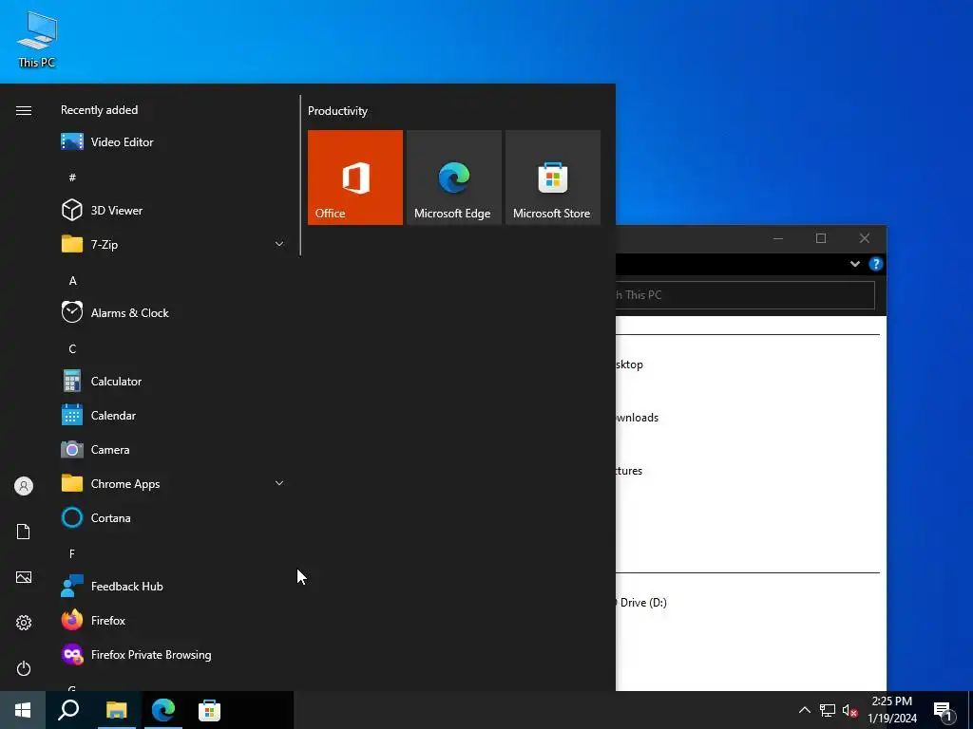
Task: Launch the Camera app
Action: (x=174, y=449)
